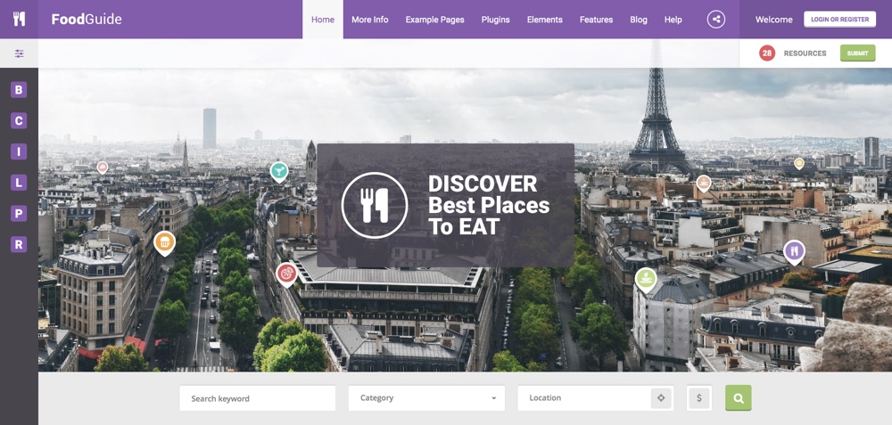892x425 pixels.
Task: Expand the Features menu
Action: (596, 20)
